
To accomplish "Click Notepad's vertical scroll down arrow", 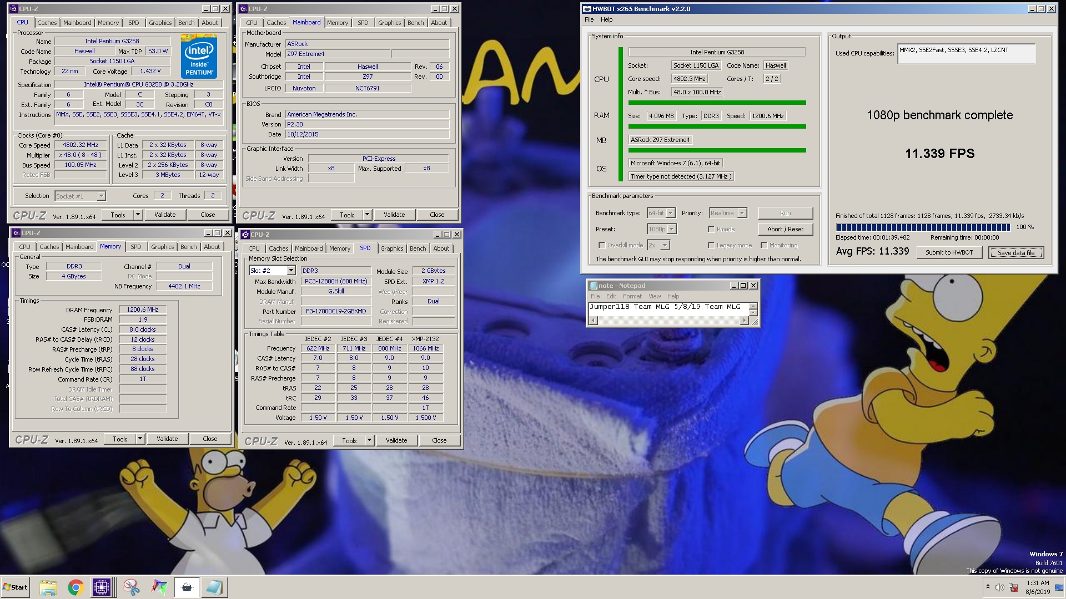I will coord(753,313).
